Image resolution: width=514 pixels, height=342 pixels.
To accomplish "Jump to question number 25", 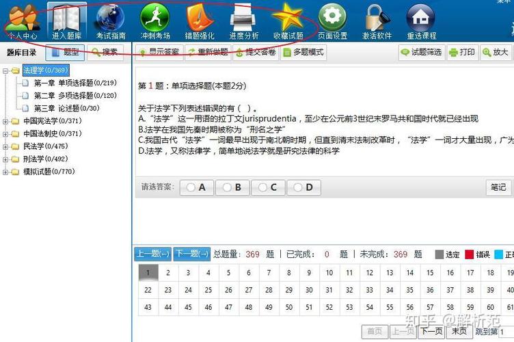I will coord(208,290).
